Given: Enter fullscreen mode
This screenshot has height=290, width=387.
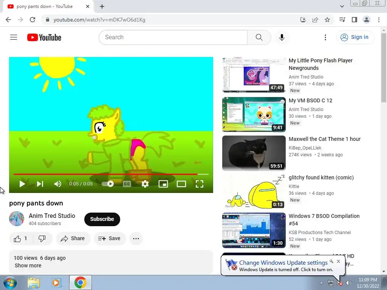Looking at the screenshot, I should pos(200,184).
